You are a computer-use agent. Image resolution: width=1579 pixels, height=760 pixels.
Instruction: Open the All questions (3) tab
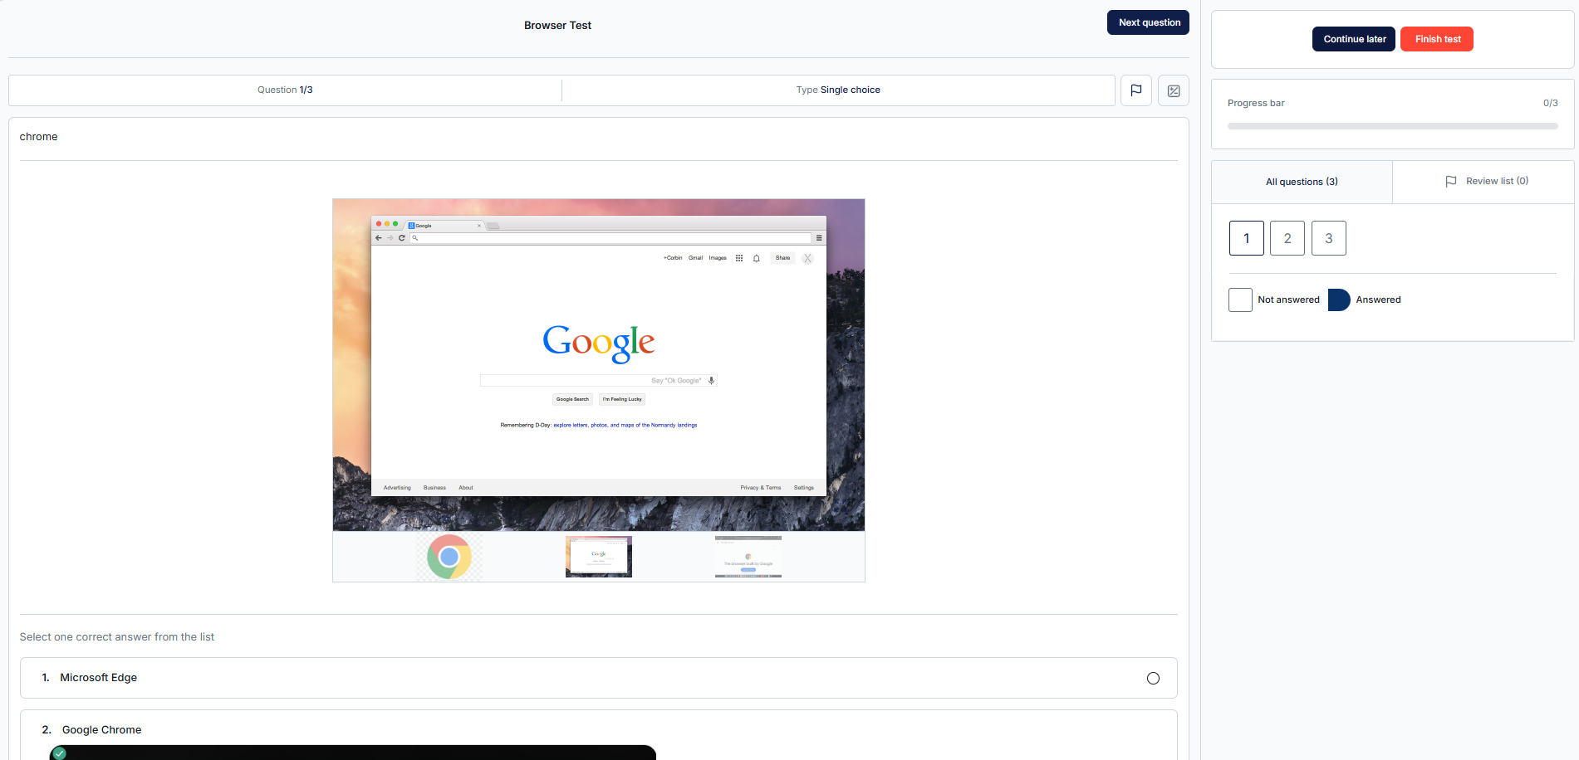click(1302, 182)
